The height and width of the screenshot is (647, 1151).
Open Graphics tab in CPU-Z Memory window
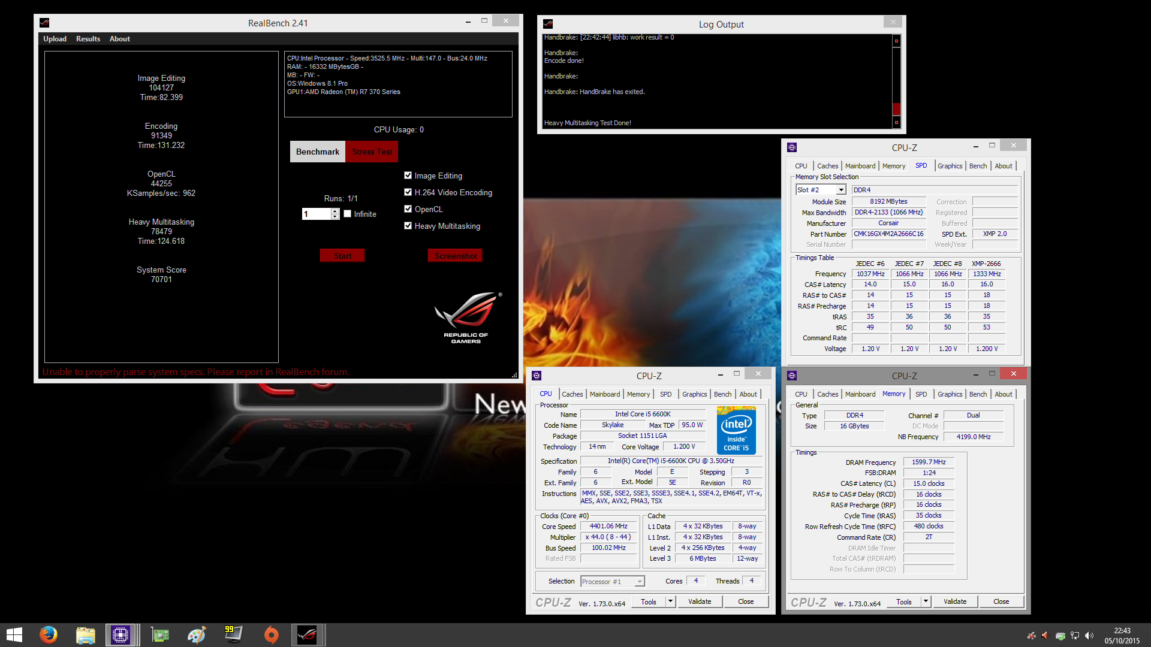tap(950, 394)
